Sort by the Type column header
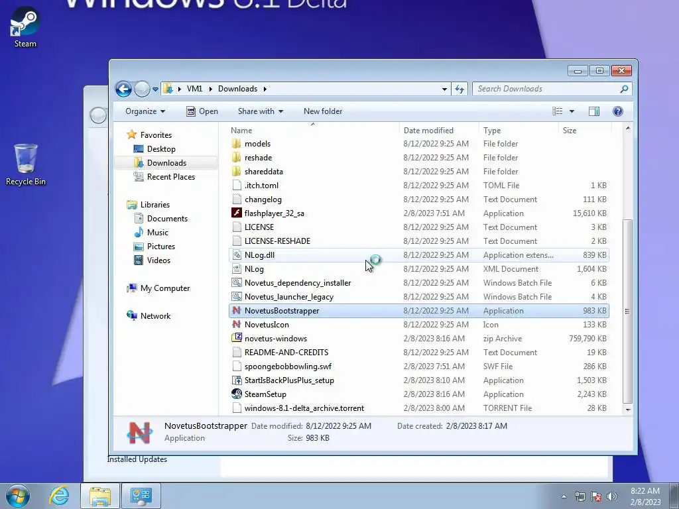Image resolution: width=679 pixels, height=509 pixels. click(519, 131)
